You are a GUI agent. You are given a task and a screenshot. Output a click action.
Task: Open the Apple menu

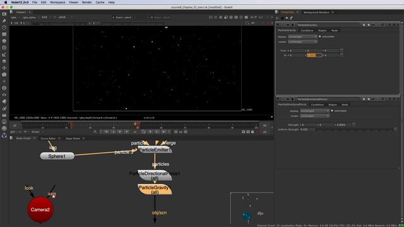tap(6, 3)
